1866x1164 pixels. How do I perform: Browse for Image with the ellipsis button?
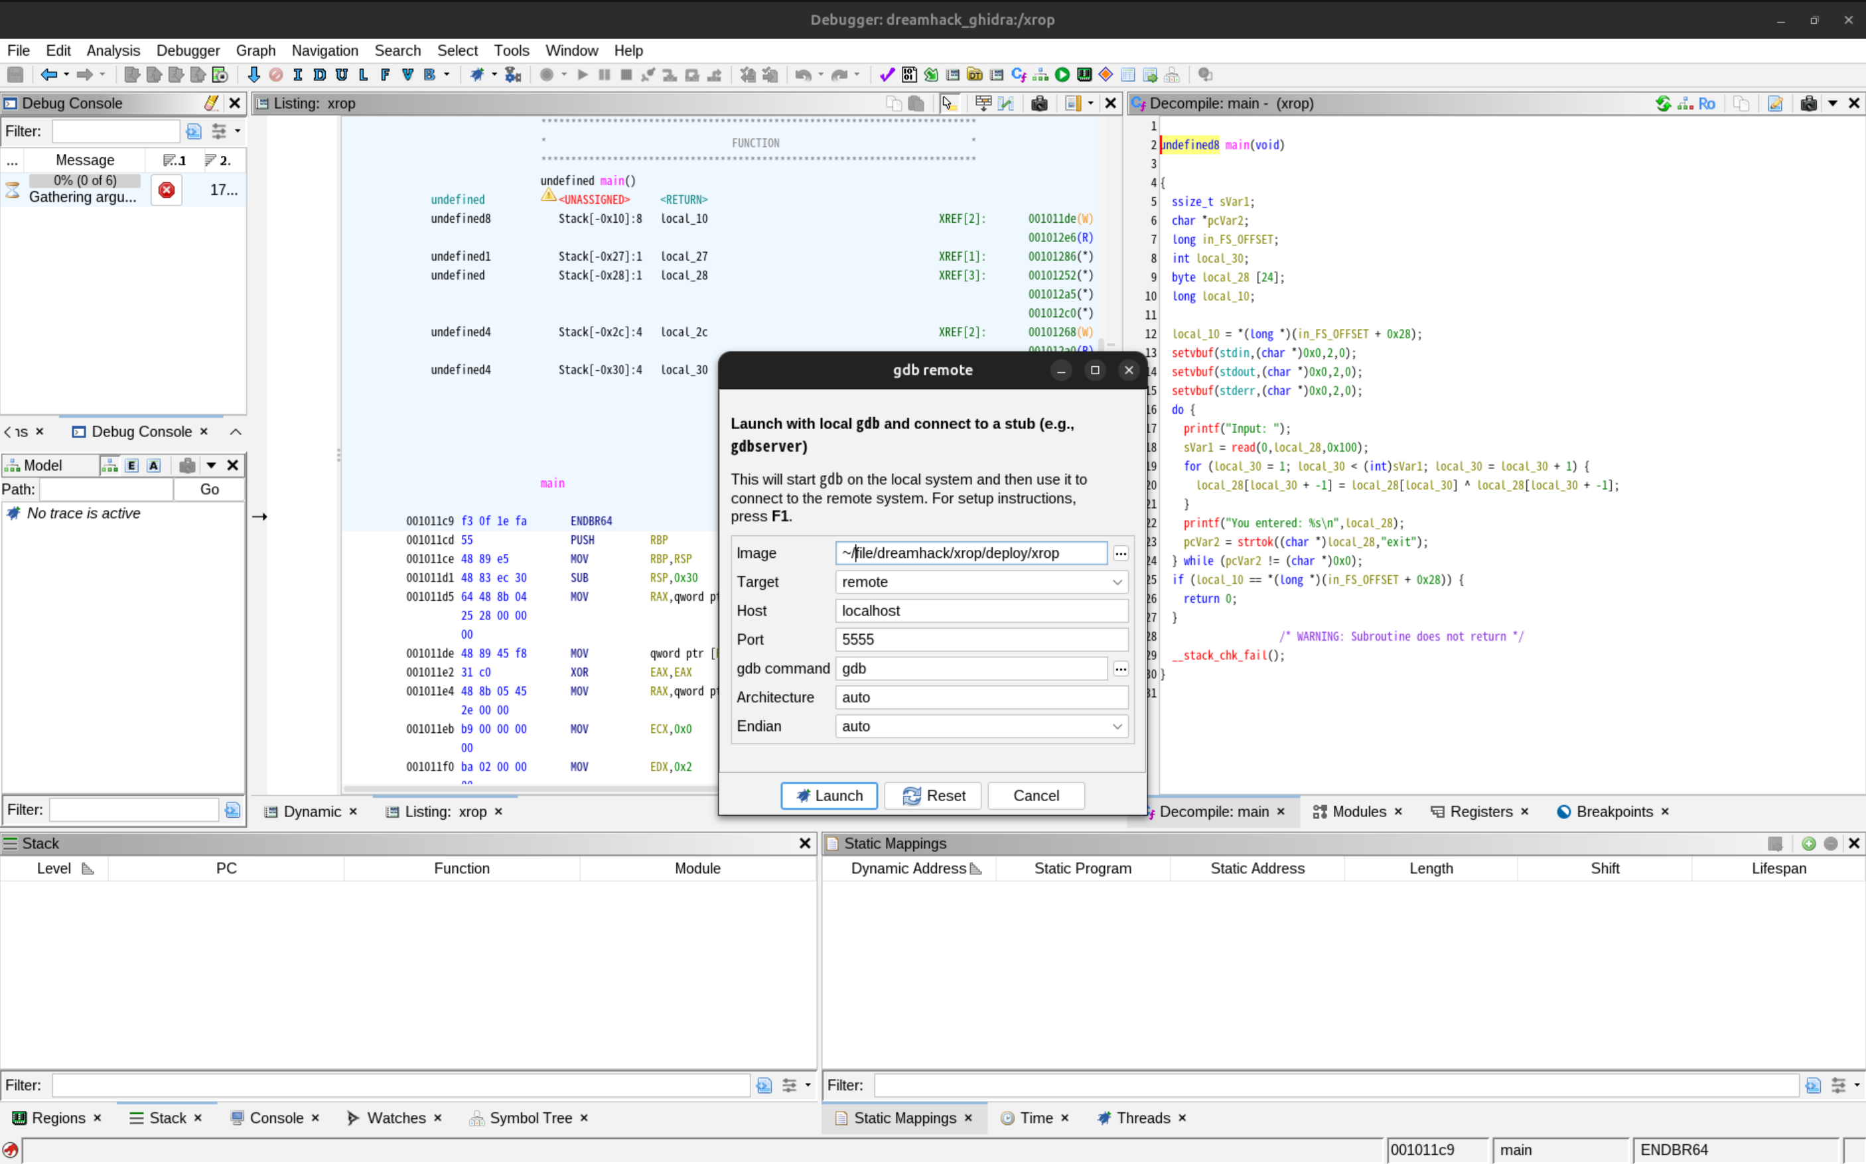pos(1121,554)
